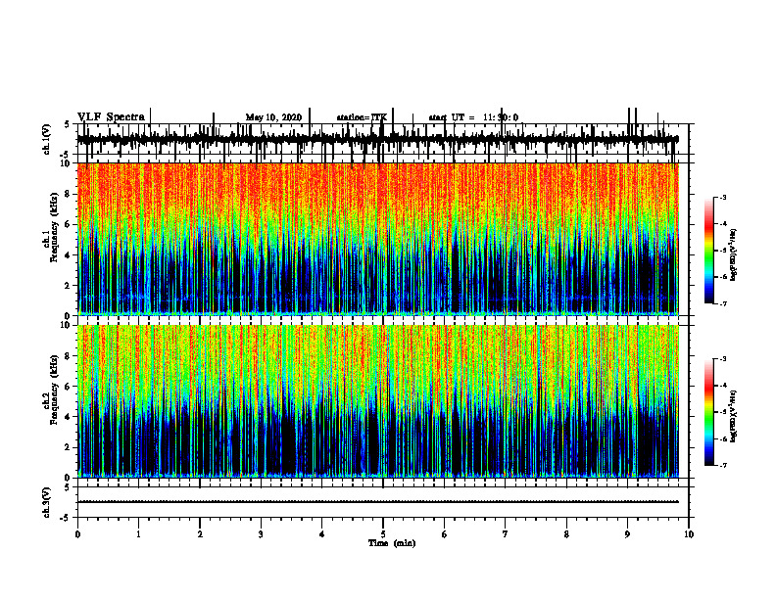This screenshot has height=599, width=776.
Task: Click the "5" tick label on the Time axis
Action: 383,534
